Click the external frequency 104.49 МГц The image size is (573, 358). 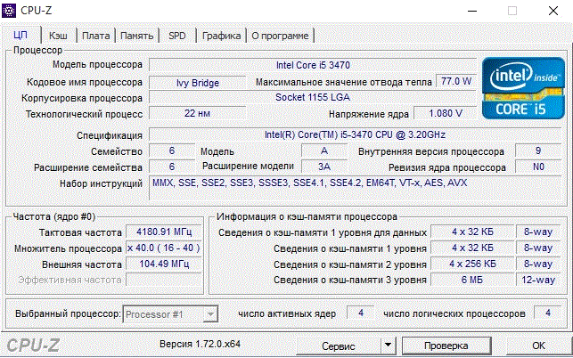(164, 264)
